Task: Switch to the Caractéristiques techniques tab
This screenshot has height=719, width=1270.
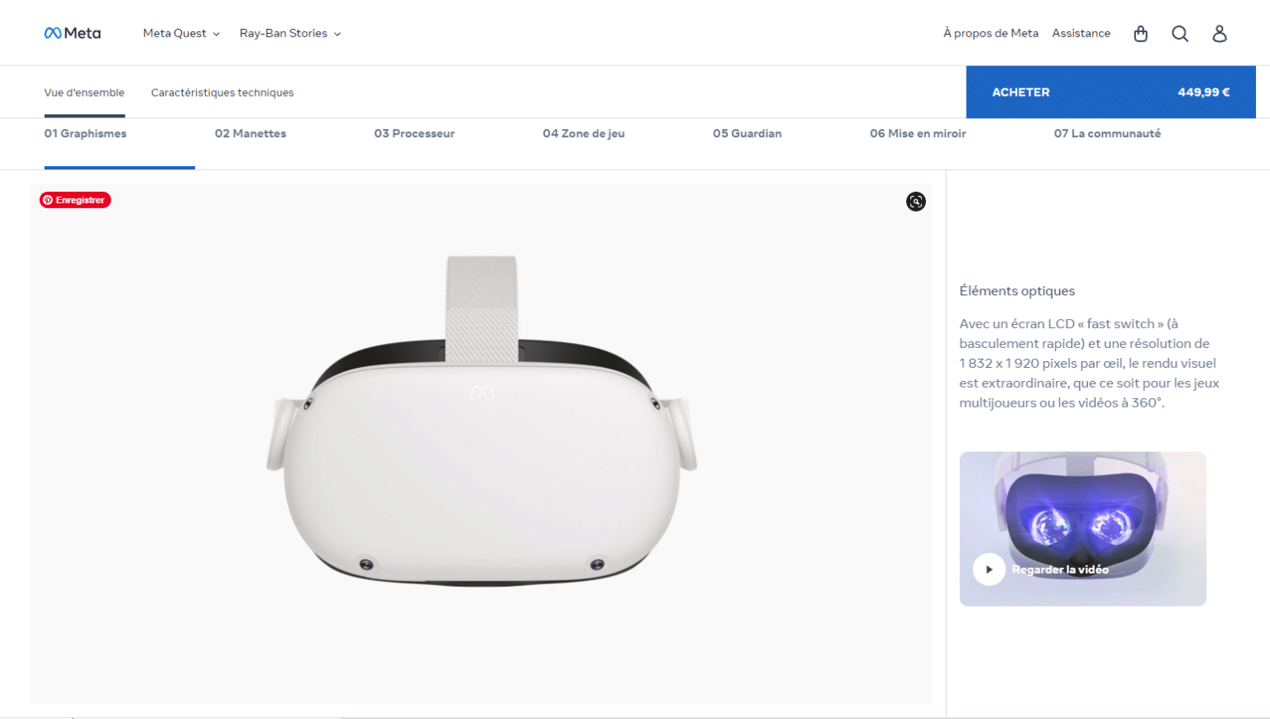Action: click(222, 92)
